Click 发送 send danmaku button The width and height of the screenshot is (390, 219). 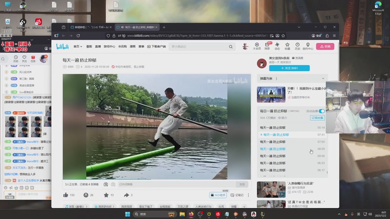point(242,184)
